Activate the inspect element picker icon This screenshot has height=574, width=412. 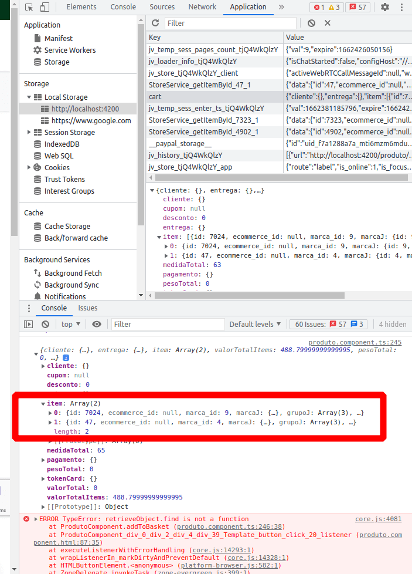tap(29, 7)
